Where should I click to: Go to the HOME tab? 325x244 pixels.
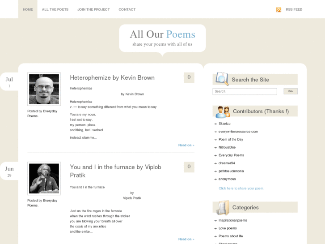[28, 9]
